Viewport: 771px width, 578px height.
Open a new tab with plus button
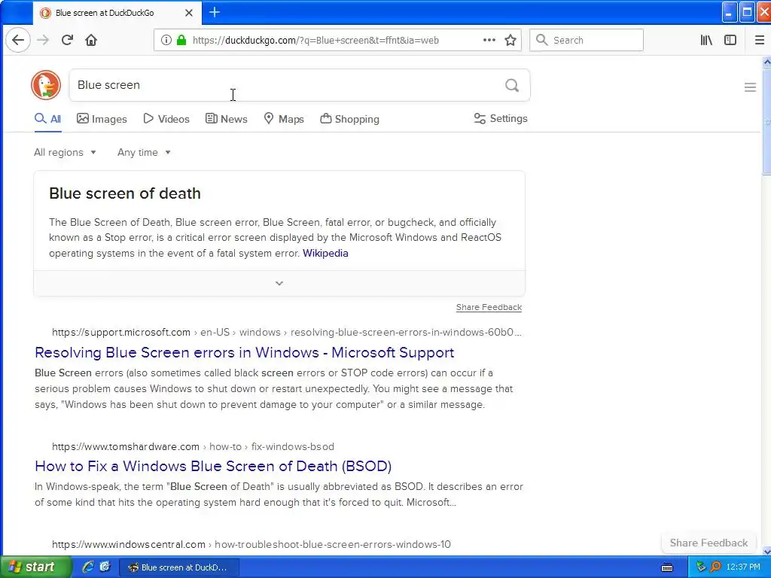click(x=215, y=12)
